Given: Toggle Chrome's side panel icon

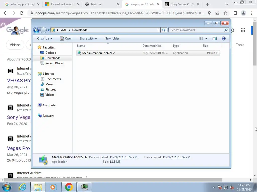Looking at the screenshot, I should (x=235, y=13).
